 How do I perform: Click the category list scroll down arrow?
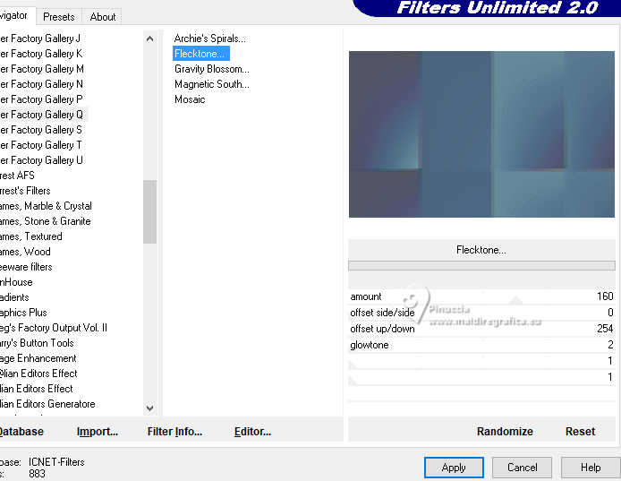149,408
